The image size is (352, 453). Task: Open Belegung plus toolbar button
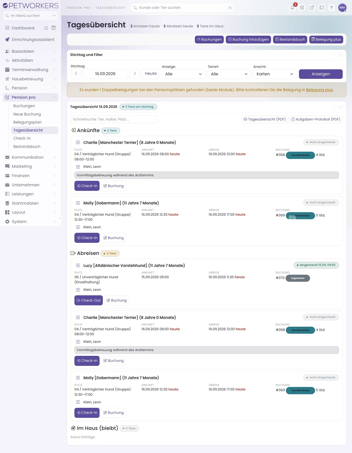[326, 39]
